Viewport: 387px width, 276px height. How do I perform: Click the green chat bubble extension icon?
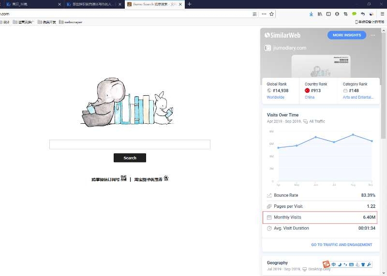pos(354,14)
